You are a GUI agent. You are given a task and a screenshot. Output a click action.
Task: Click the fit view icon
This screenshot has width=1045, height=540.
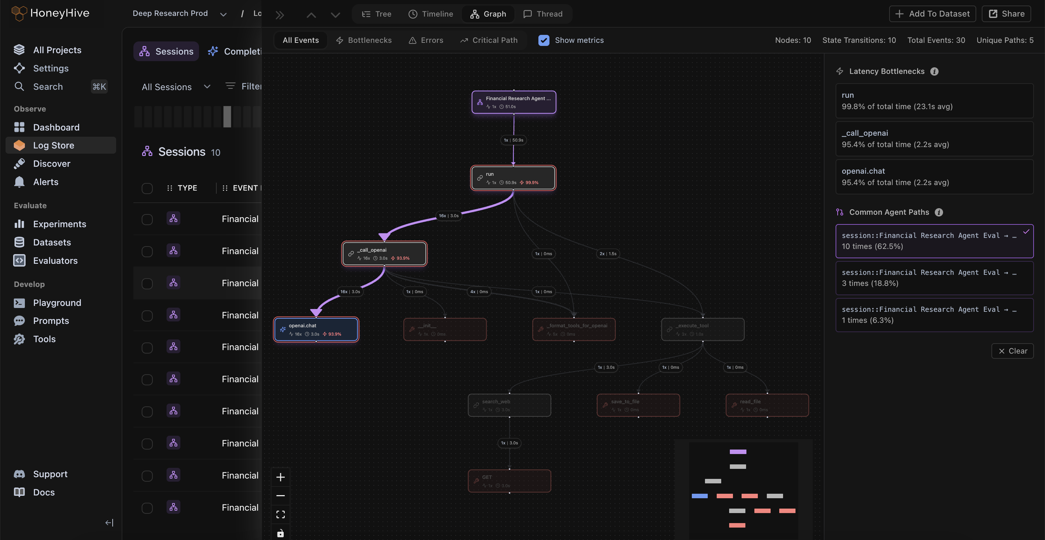coord(280,514)
